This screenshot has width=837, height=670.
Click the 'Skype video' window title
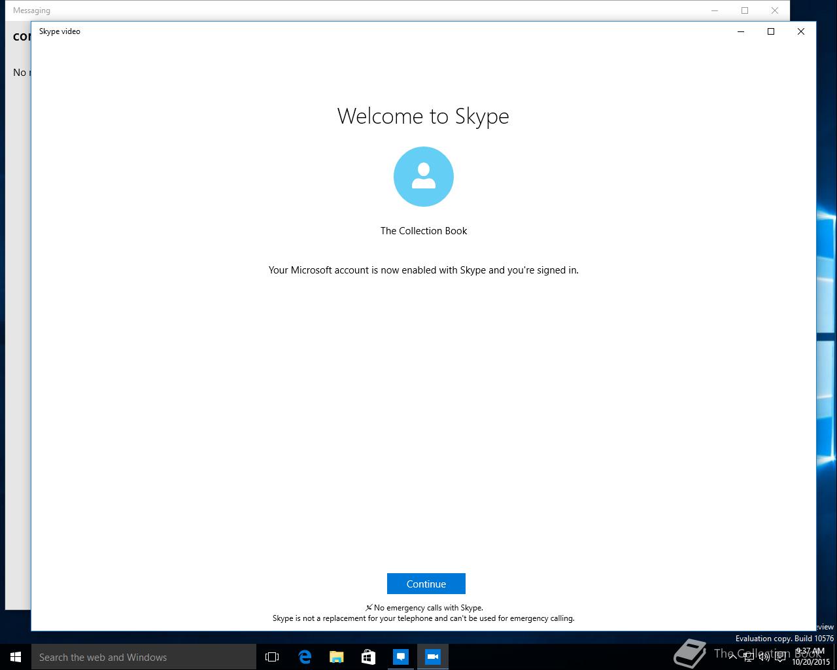pos(60,31)
